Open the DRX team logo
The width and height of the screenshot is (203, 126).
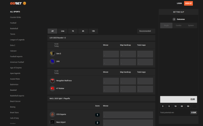pyautogui.click(x=52, y=61)
